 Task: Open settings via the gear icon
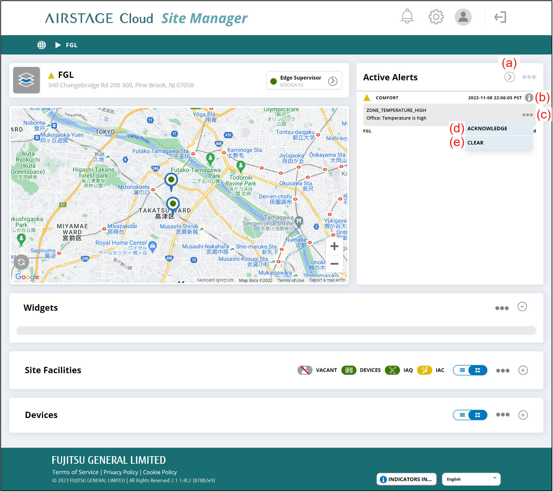[436, 17]
